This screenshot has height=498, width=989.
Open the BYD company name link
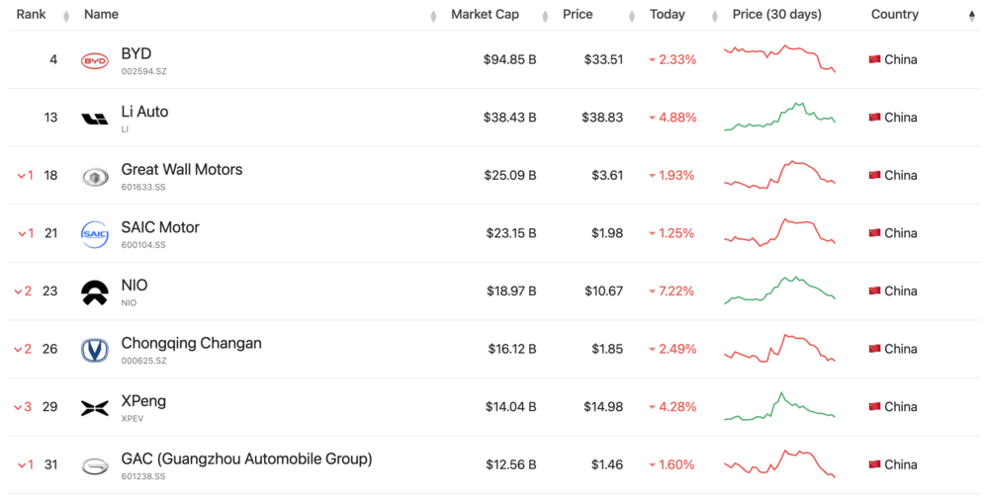[x=136, y=53]
